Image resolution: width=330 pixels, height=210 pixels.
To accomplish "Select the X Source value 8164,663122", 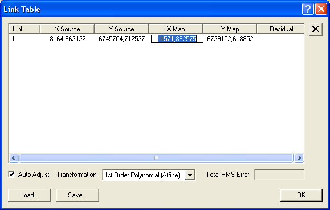I will coord(68,39).
